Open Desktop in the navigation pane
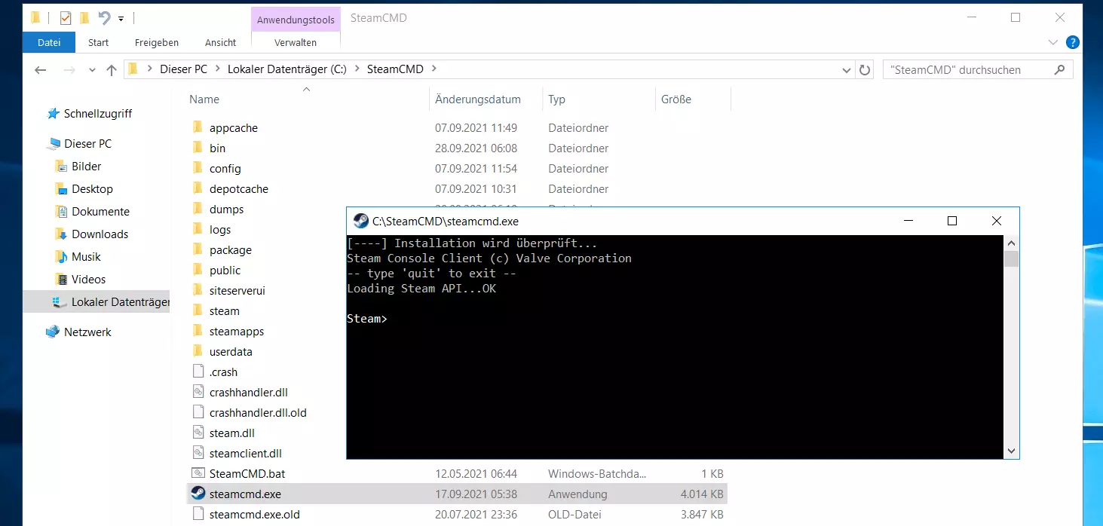Image resolution: width=1103 pixels, height=526 pixels. (92, 189)
